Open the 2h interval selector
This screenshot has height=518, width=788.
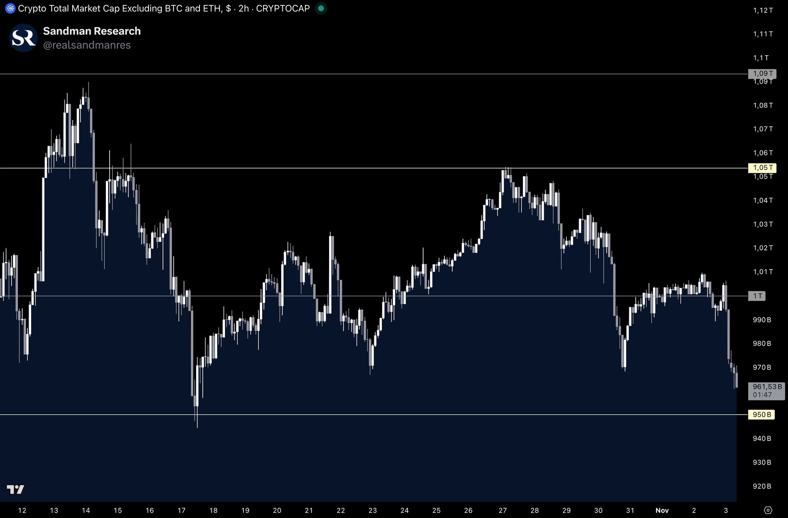click(x=243, y=8)
